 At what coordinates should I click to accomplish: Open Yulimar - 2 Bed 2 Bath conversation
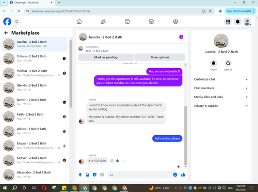[35, 73]
